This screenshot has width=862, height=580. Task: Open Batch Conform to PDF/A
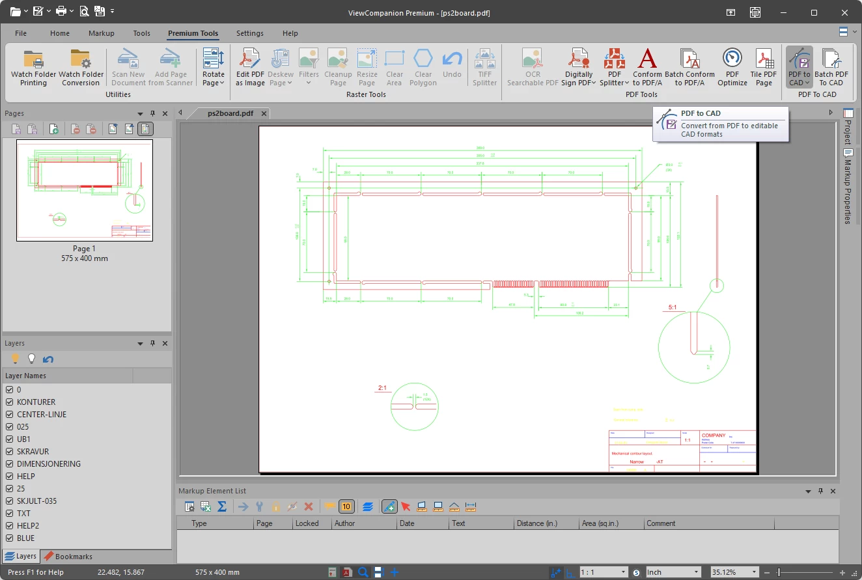689,67
